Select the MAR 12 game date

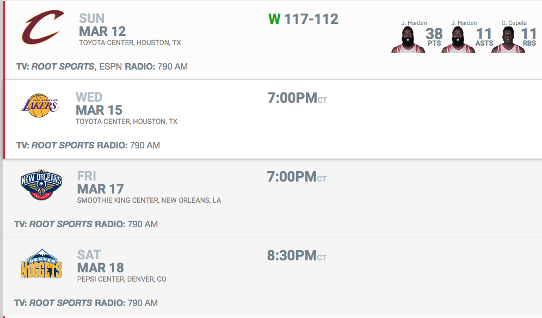102,31
